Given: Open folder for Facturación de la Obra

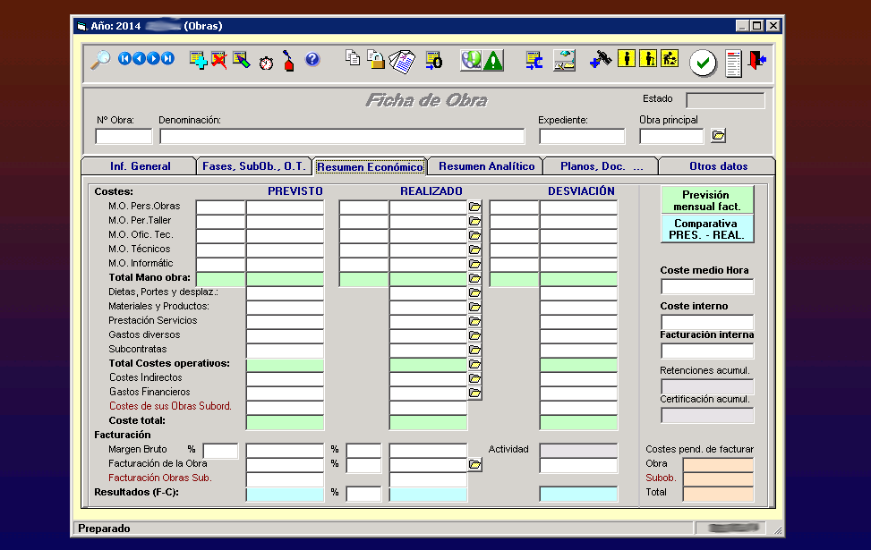Looking at the screenshot, I should tap(474, 464).
